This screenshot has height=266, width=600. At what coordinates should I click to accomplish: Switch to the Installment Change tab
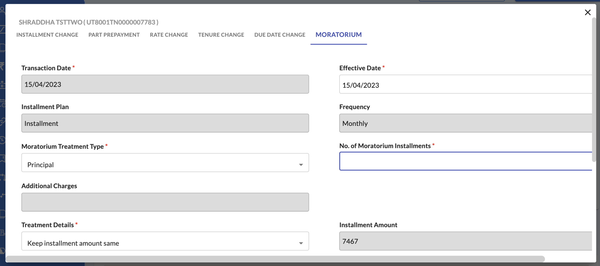pyautogui.click(x=47, y=35)
